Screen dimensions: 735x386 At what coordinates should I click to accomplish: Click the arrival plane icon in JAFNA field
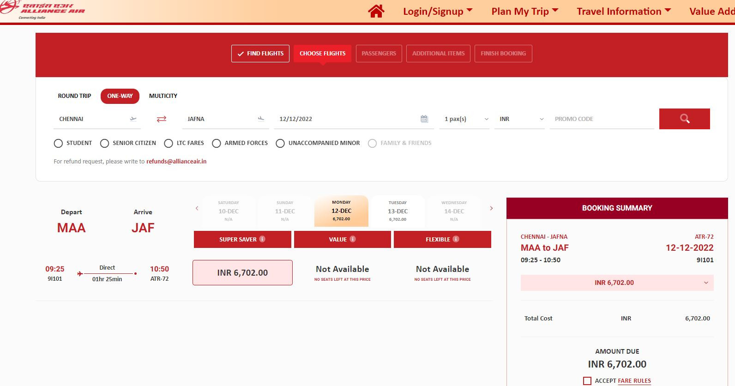pos(261,119)
